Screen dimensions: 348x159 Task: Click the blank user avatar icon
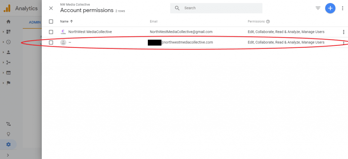[x=63, y=42]
